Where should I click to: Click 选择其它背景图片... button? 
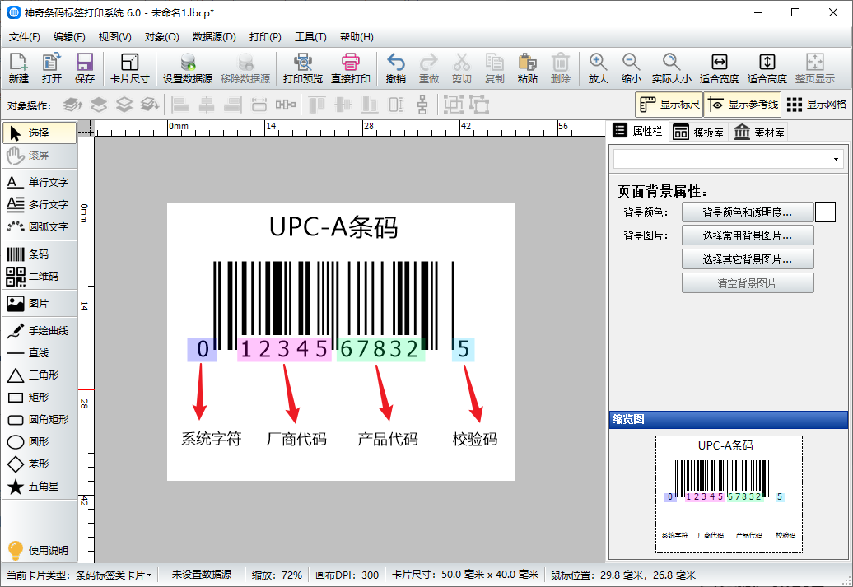coord(748,259)
